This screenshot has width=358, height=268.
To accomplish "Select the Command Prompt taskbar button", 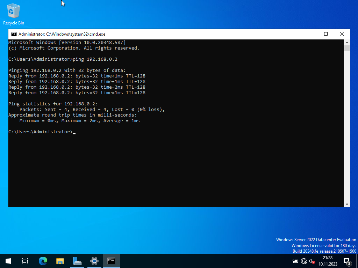I will (x=112, y=261).
